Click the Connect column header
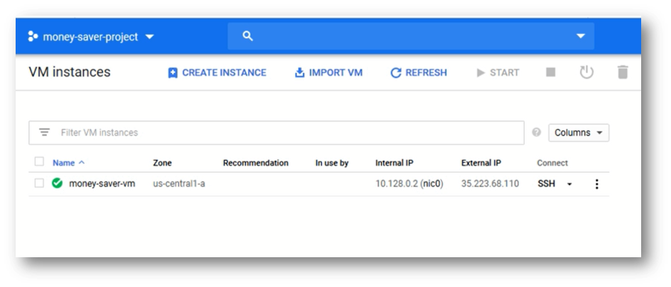The width and height of the screenshot is (671, 287). point(552,163)
